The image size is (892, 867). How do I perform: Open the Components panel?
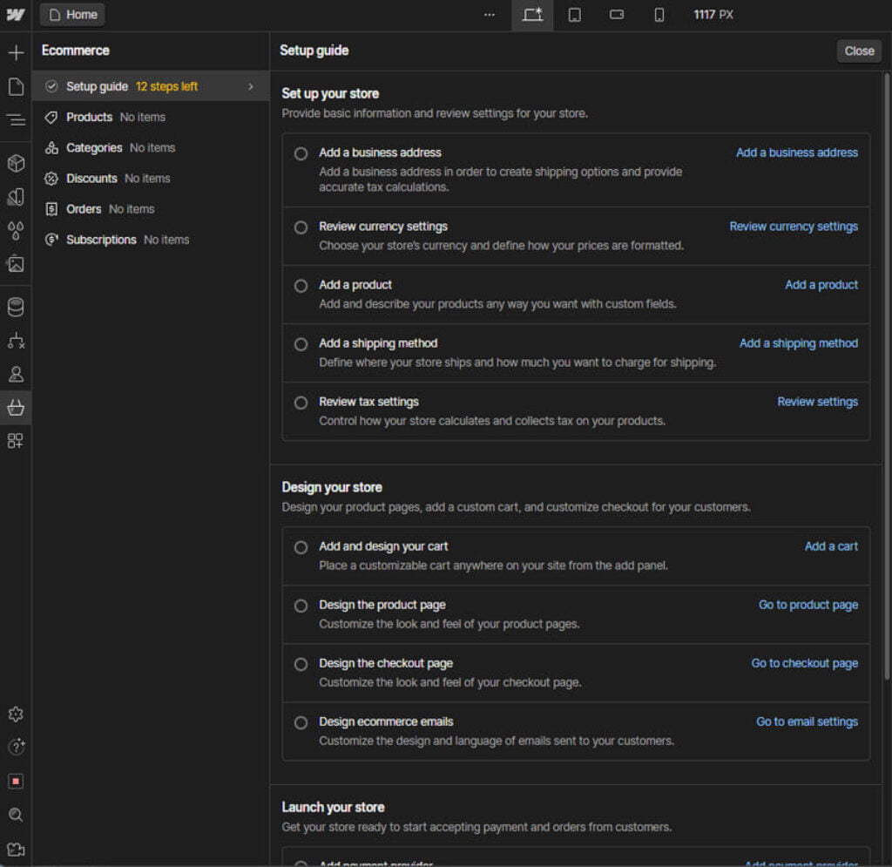coord(15,163)
